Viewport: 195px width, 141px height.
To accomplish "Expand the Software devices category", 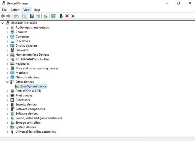I will 7,114.
